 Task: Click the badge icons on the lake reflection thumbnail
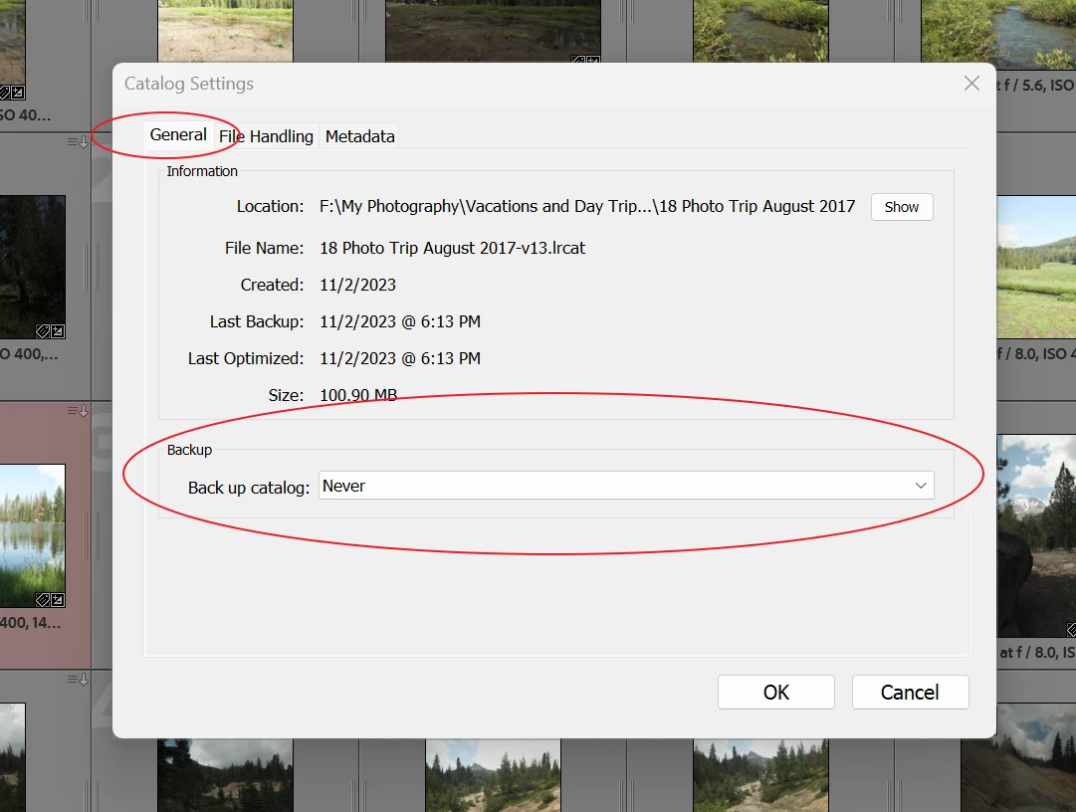coord(50,600)
